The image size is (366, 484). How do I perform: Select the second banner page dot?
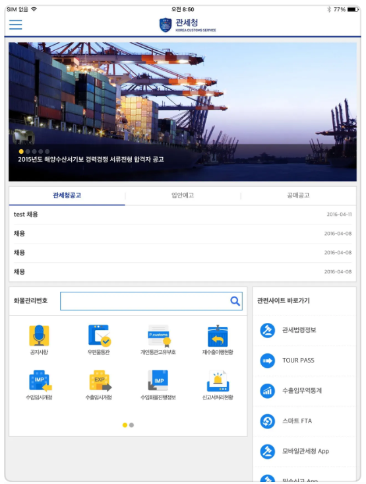[28, 152]
